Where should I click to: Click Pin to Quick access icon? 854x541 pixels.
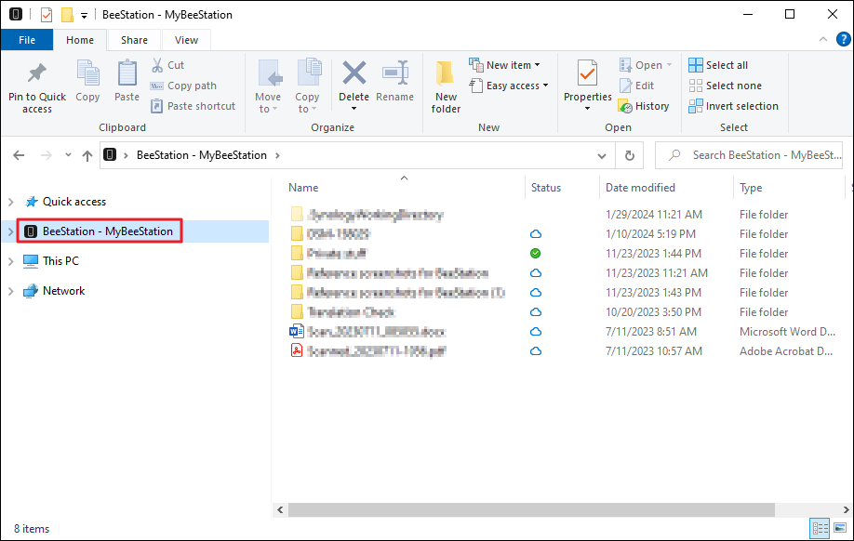tap(37, 74)
